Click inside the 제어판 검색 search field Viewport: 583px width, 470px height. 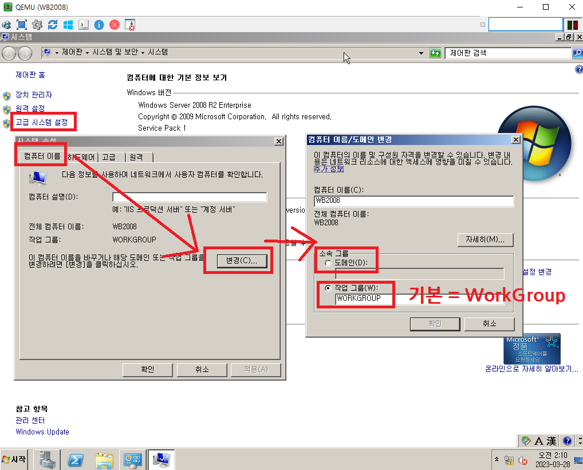click(509, 53)
